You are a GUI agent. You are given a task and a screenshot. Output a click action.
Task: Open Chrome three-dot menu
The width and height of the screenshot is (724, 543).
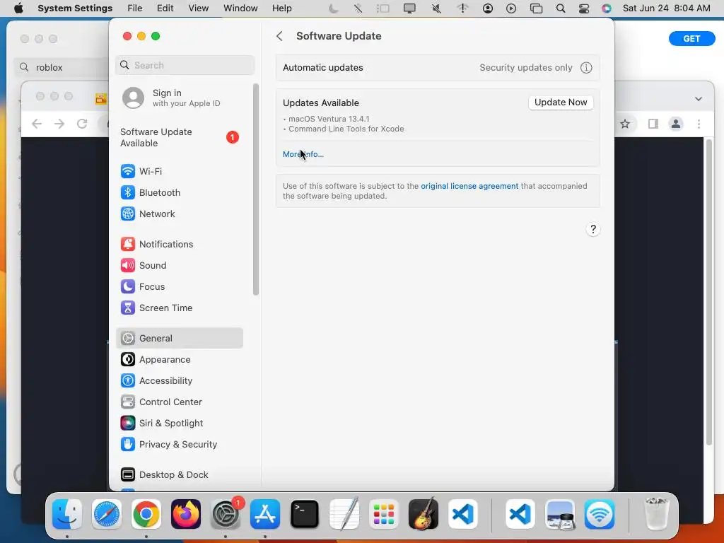coord(699,124)
